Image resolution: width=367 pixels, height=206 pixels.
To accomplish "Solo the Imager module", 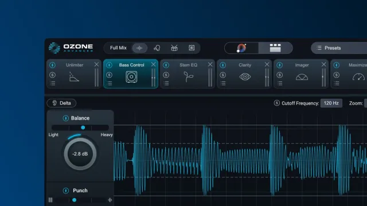I will point(280,75).
